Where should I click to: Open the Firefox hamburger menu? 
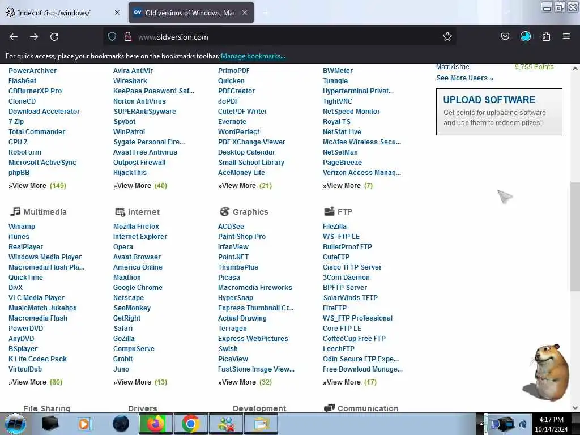pos(566,36)
